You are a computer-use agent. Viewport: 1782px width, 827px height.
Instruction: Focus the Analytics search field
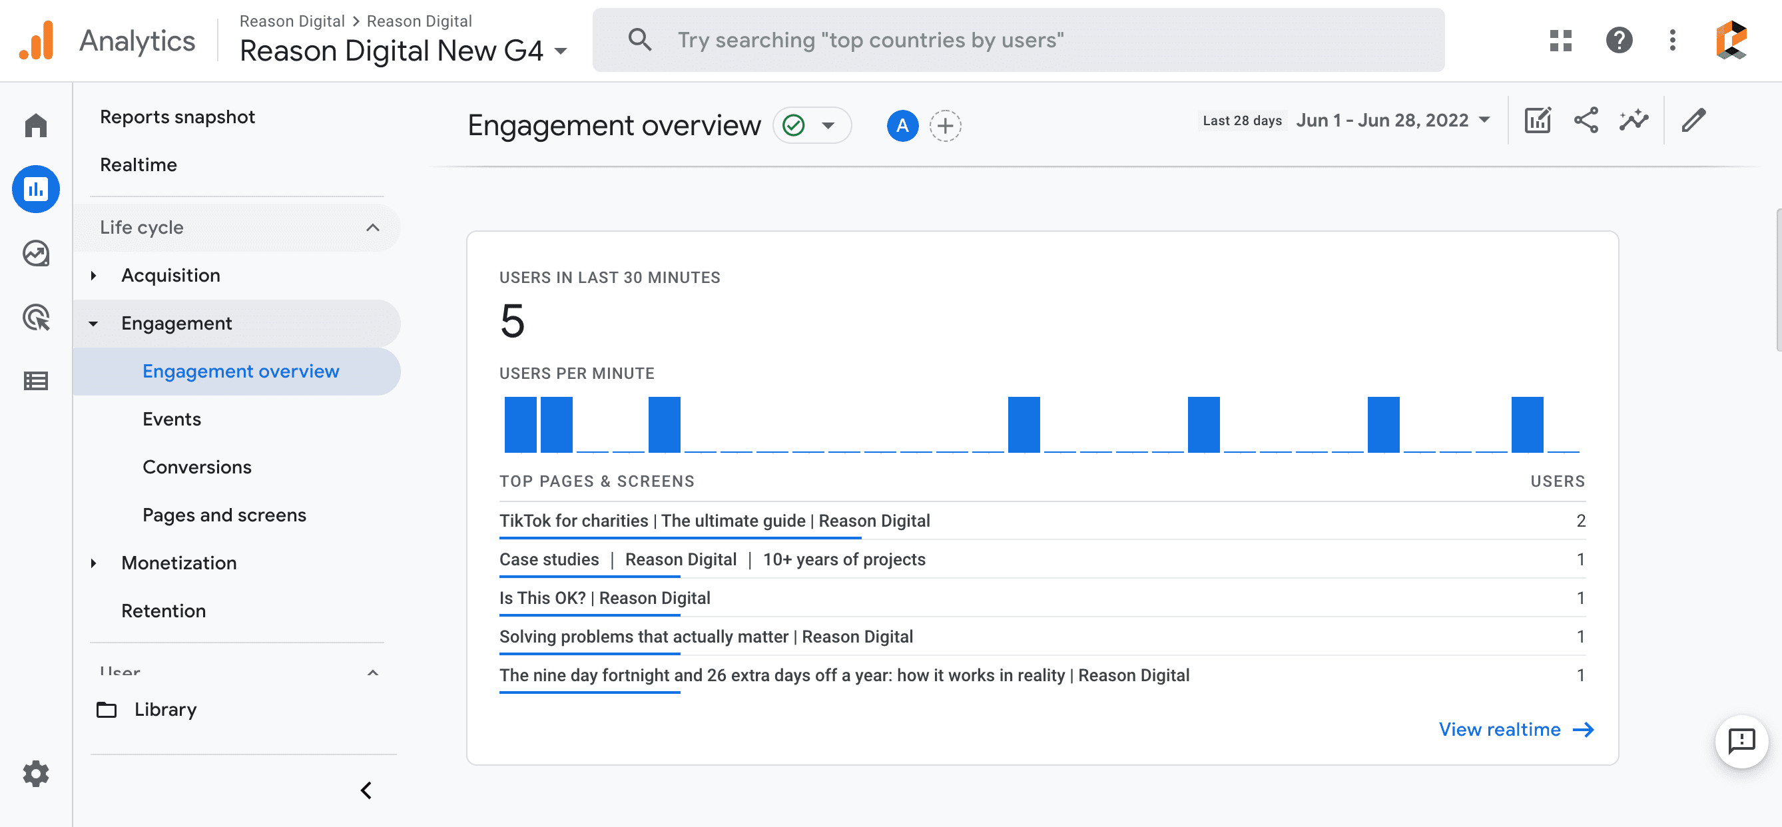[1018, 40]
